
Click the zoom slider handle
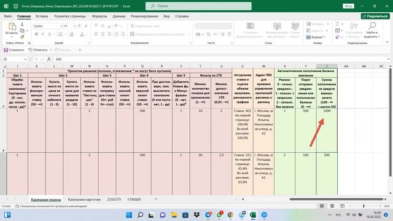click(x=364, y=206)
